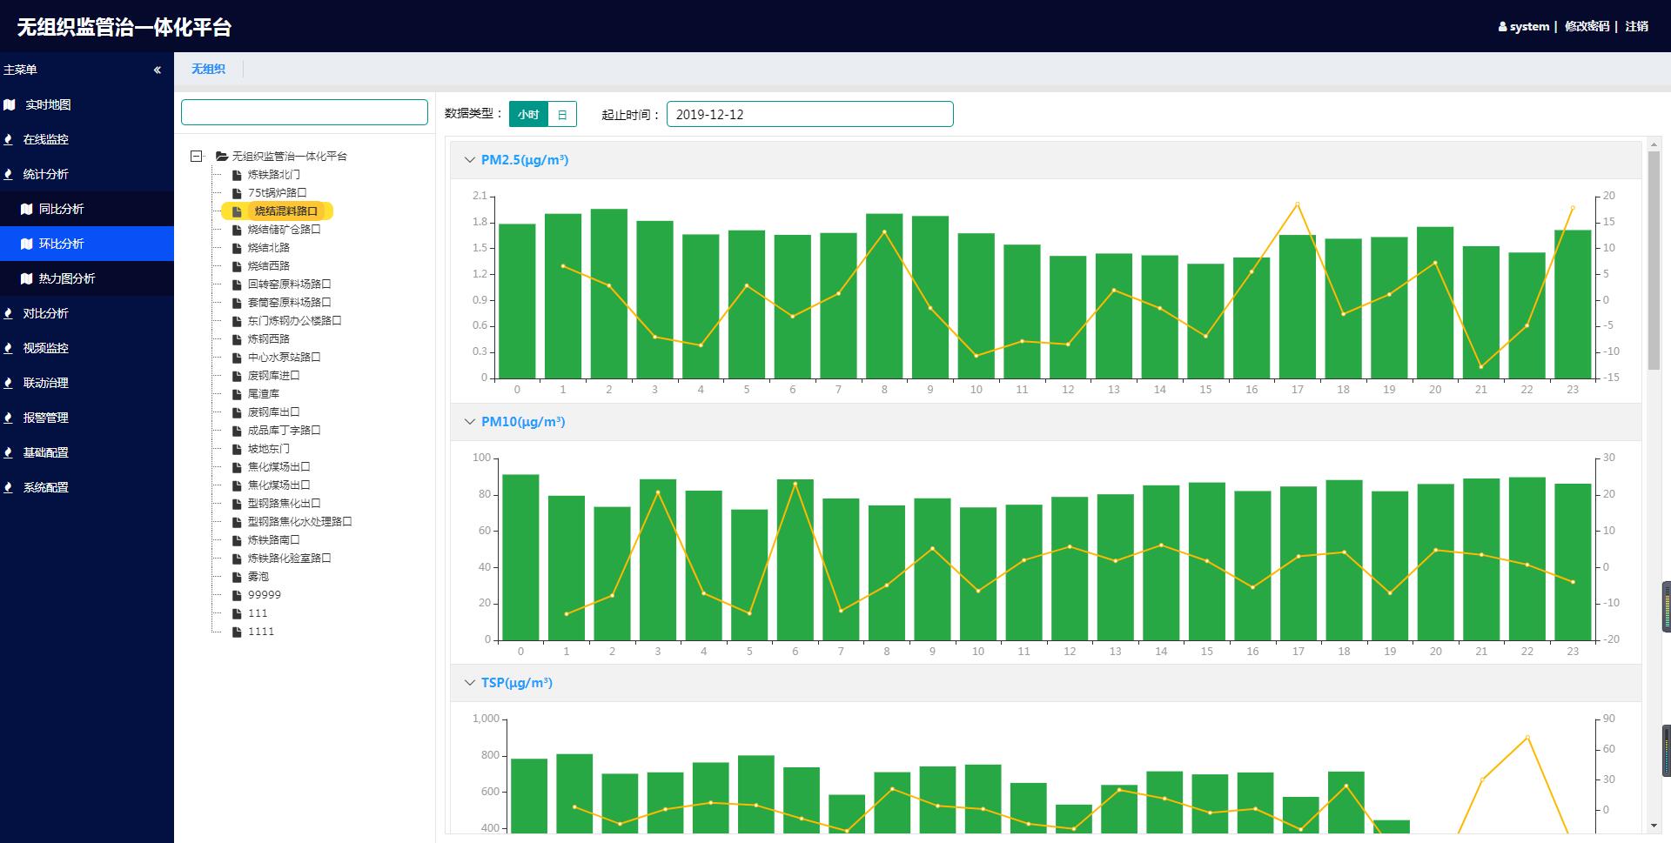
Task: Click 注销 to log out
Action: coord(1636,26)
